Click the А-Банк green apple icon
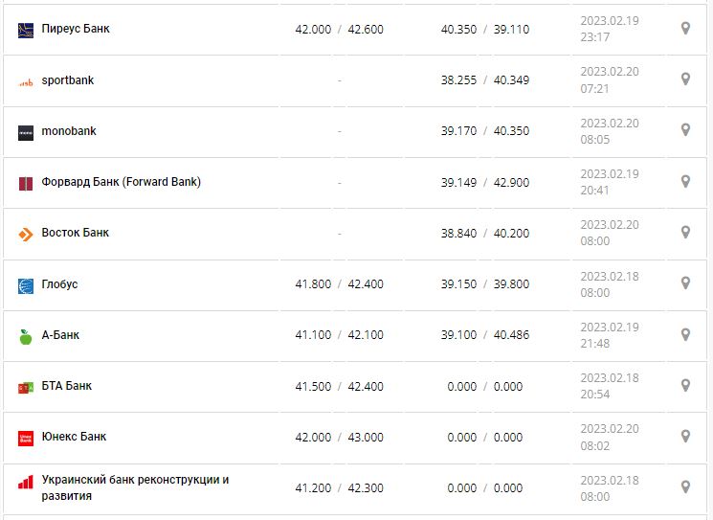 coord(26,336)
